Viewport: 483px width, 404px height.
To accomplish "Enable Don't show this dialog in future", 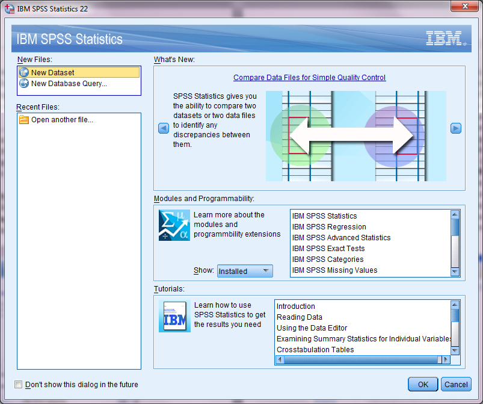I will tap(19, 384).
